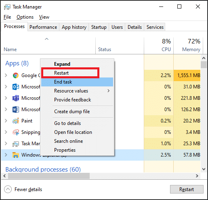This screenshot has height=200, width=208.
Task: Click the 126.2 MB memory cell
Action: coord(187,110)
